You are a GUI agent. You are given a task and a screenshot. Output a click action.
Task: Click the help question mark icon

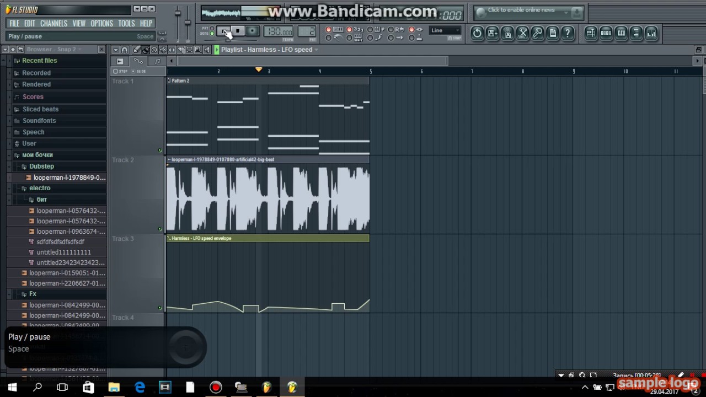[x=568, y=33]
